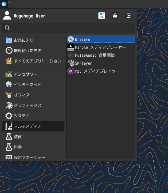Open グラフィックス category

[33, 105]
